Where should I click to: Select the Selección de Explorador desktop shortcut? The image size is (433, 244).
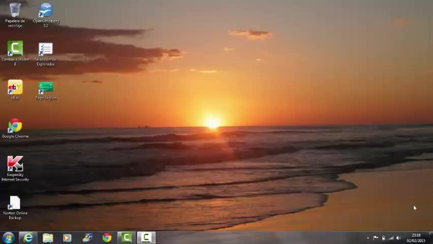pyautogui.click(x=46, y=54)
